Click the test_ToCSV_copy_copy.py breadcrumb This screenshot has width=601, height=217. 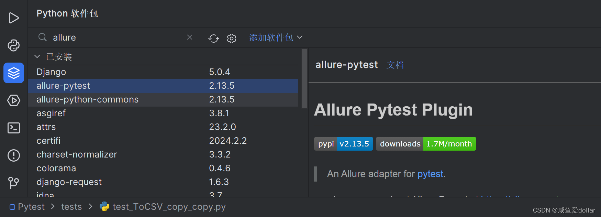163,207
